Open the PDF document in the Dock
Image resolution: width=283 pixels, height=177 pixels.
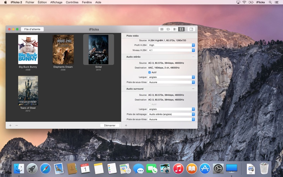(x=251, y=169)
